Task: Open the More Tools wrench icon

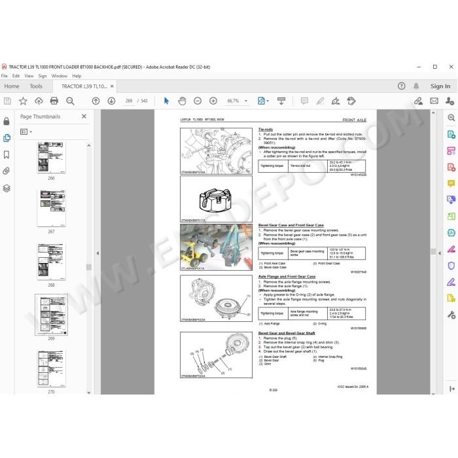Action: click(x=451, y=315)
